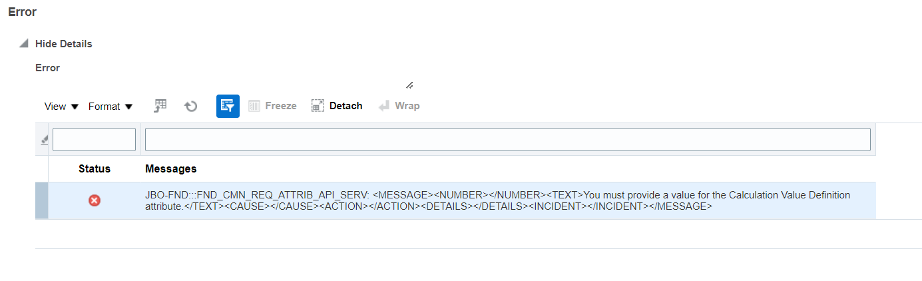This screenshot has width=922, height=281.
Task: Open the Format menu
Action: (x=111, y=107)
